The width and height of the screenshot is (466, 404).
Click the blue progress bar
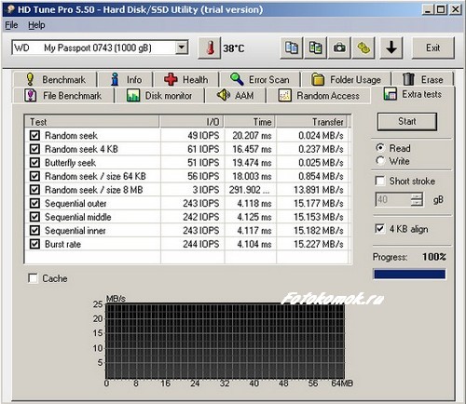(409, 275)
